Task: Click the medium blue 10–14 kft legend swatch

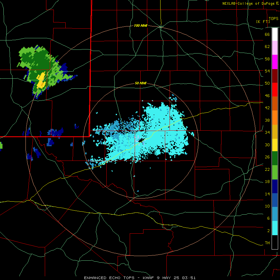Action: click(275, 200)
